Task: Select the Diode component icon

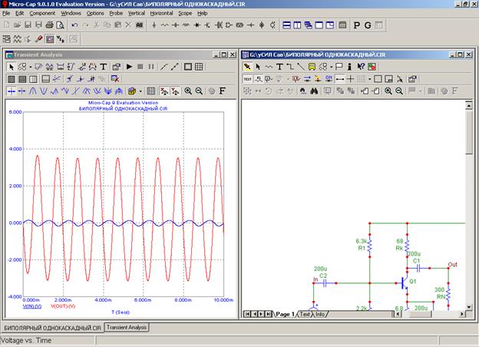Action: (197, 25)
